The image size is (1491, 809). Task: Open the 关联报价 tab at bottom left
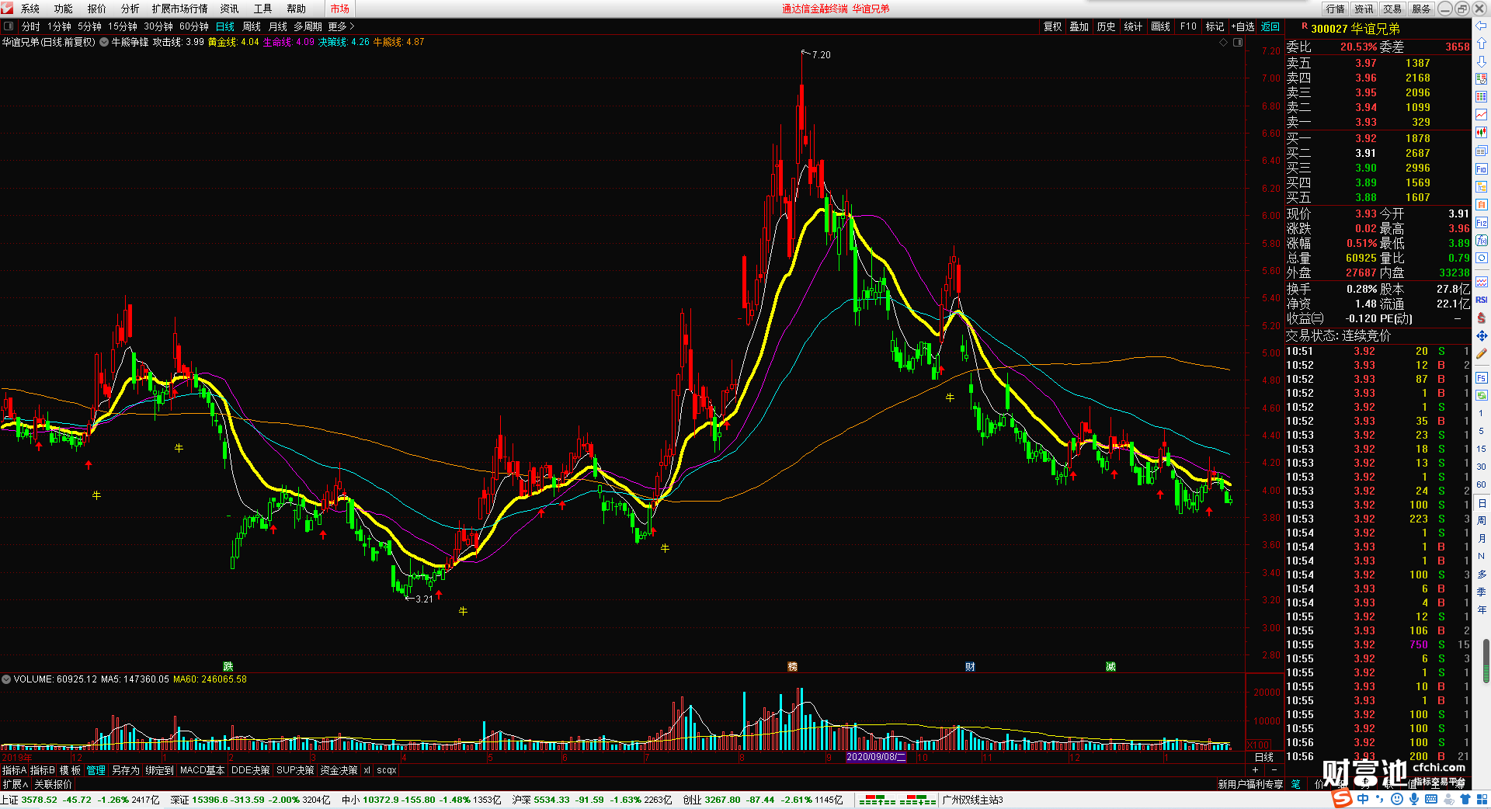click(53, 784)
